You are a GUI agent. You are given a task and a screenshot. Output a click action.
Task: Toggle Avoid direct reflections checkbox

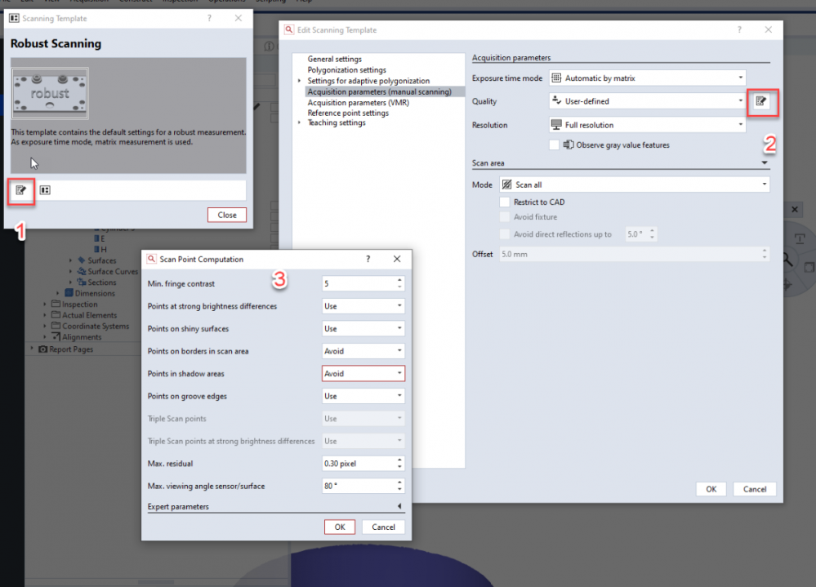[x=504, y=234]
